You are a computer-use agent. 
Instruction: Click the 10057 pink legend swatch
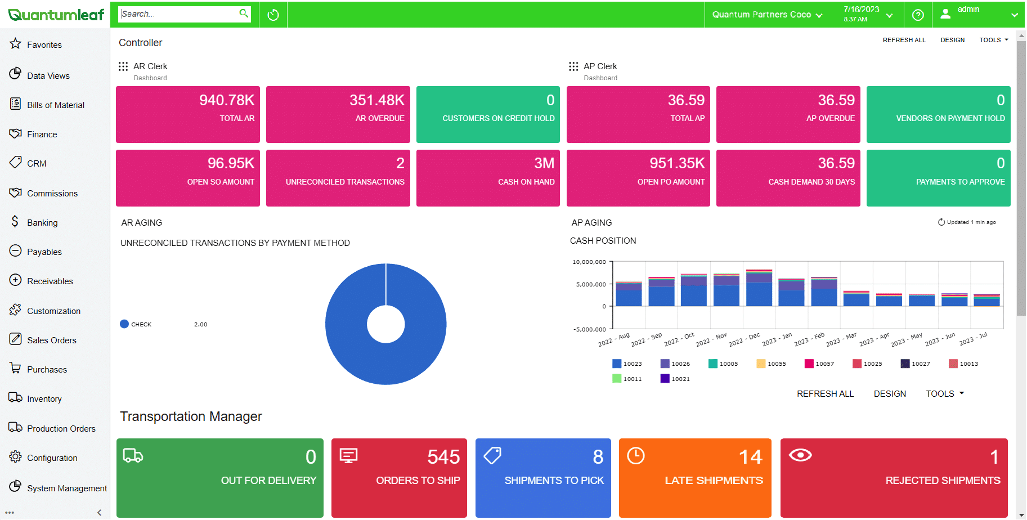(809, 364)
